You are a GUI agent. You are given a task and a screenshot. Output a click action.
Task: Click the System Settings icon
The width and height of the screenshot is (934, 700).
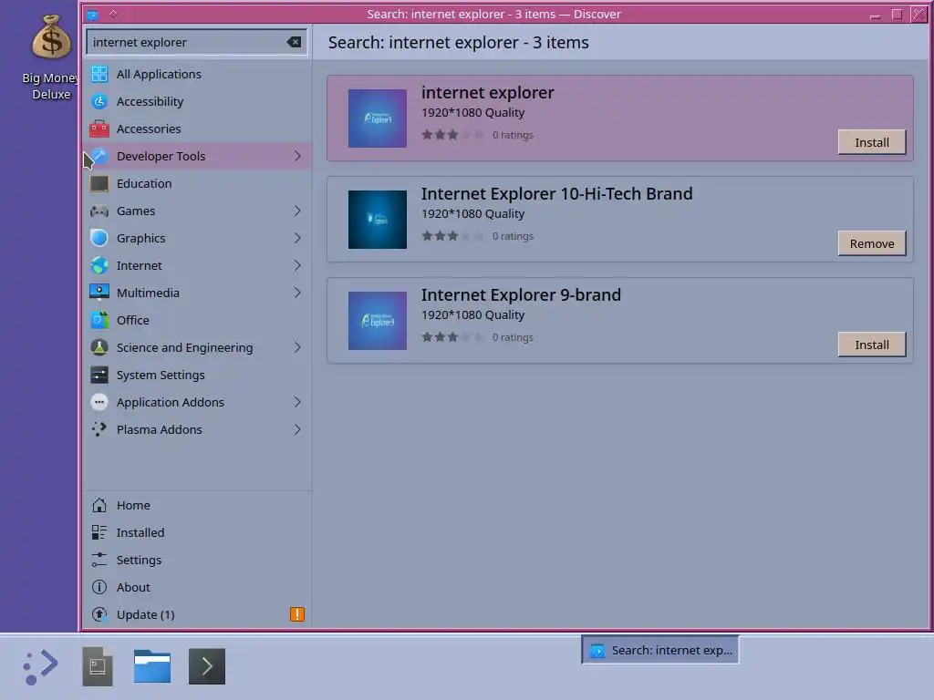tap(99, 375)
